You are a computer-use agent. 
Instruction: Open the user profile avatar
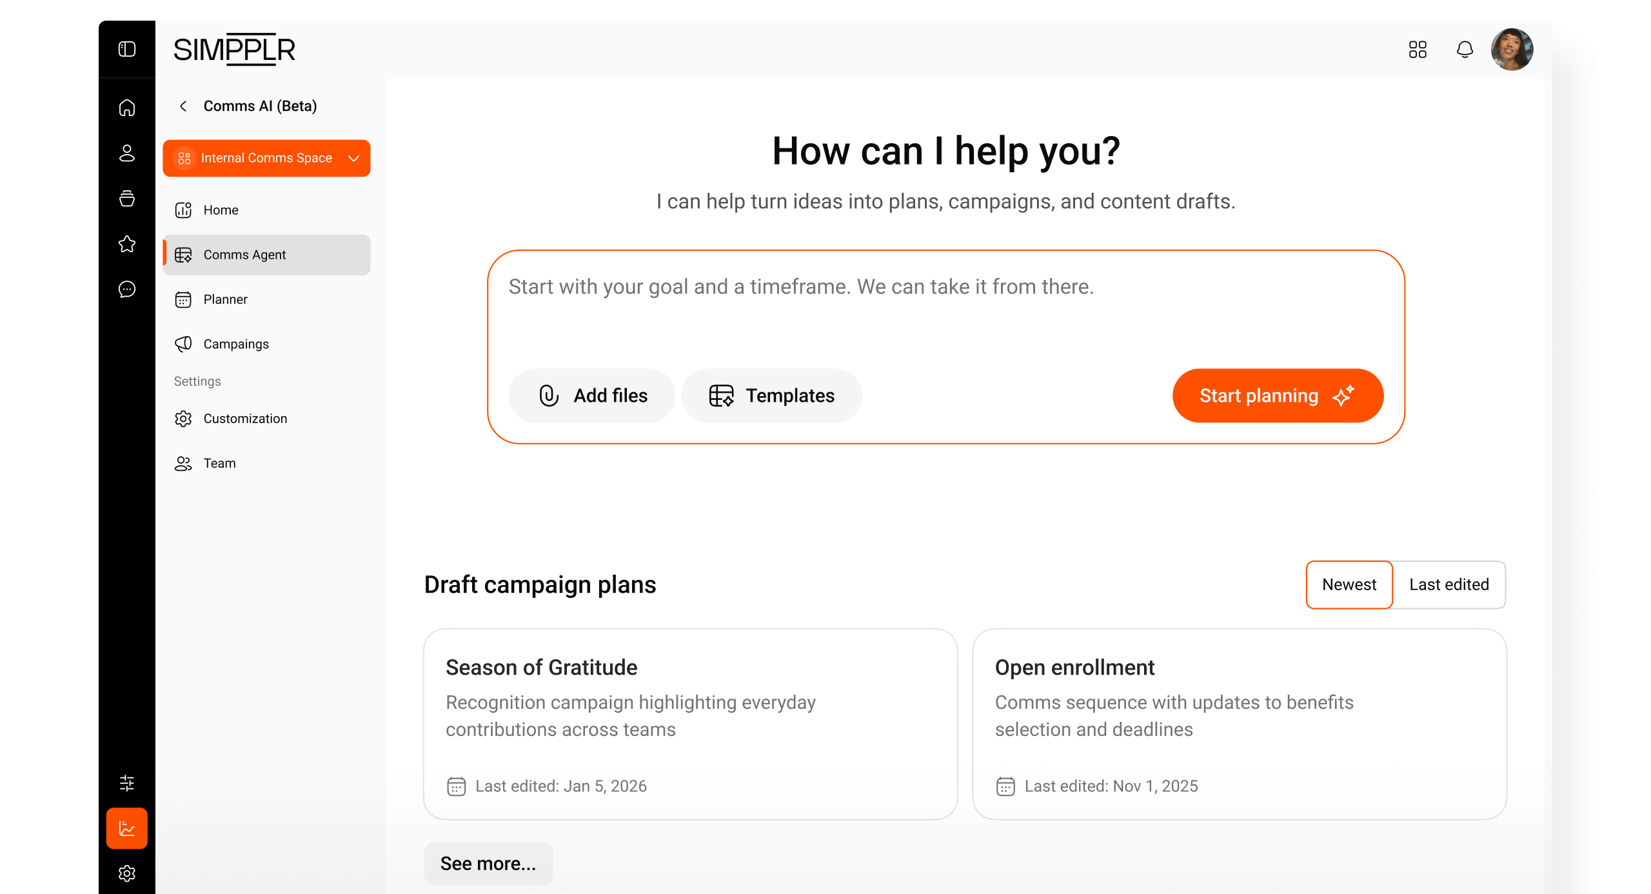pos(1512,50)
